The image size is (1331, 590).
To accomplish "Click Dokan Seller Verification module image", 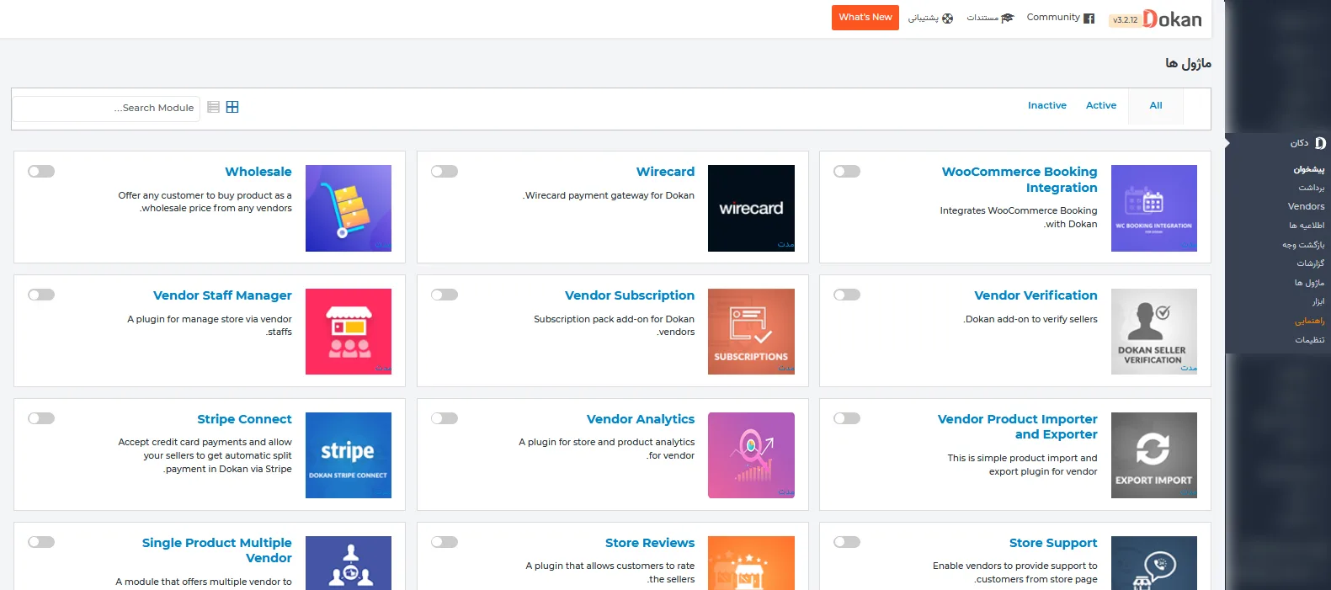I will point(1154,332).
